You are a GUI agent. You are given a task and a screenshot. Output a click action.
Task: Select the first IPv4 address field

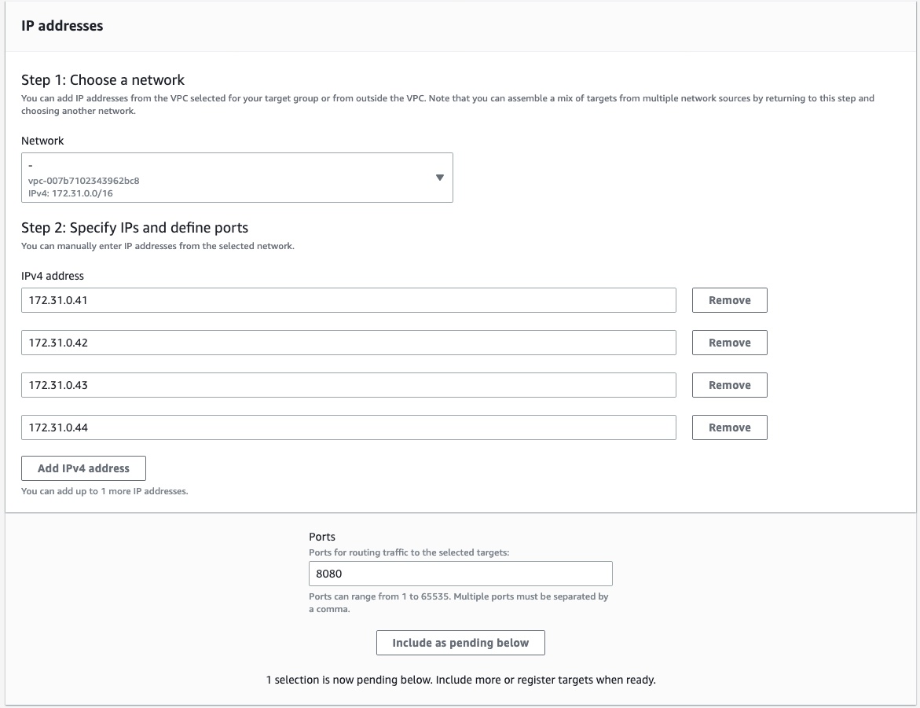click(x=349, y=299)
